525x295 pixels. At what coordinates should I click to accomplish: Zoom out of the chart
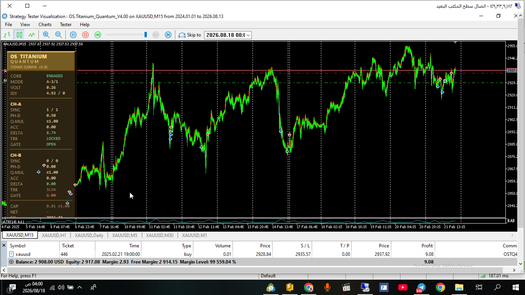click(58, 35)
